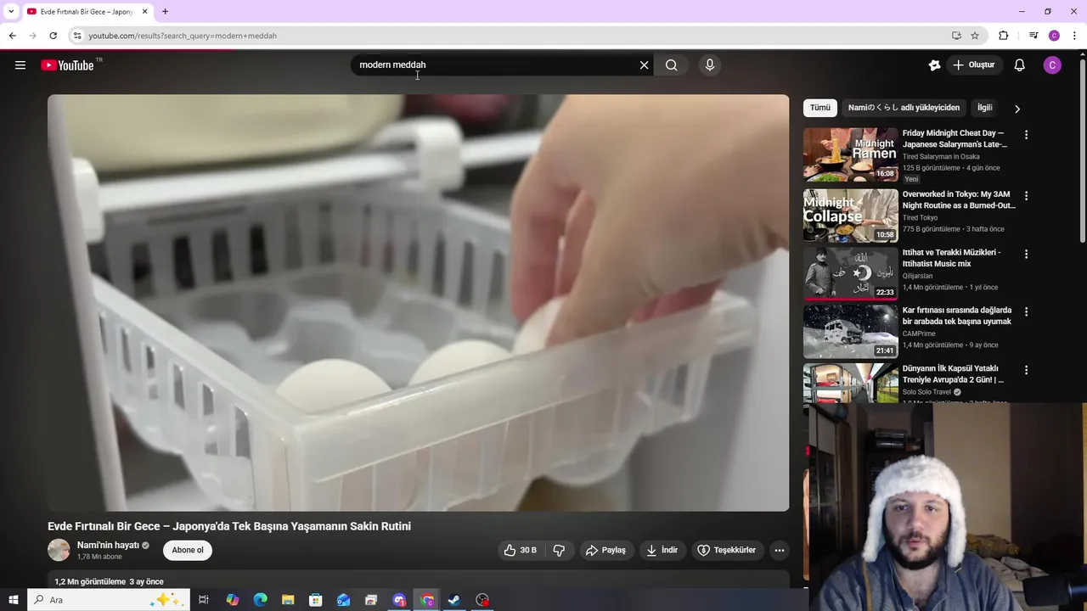This screenshot has height=611, width=1087.
Task: Open Chrome three-dot menu
Action: 1075,36
